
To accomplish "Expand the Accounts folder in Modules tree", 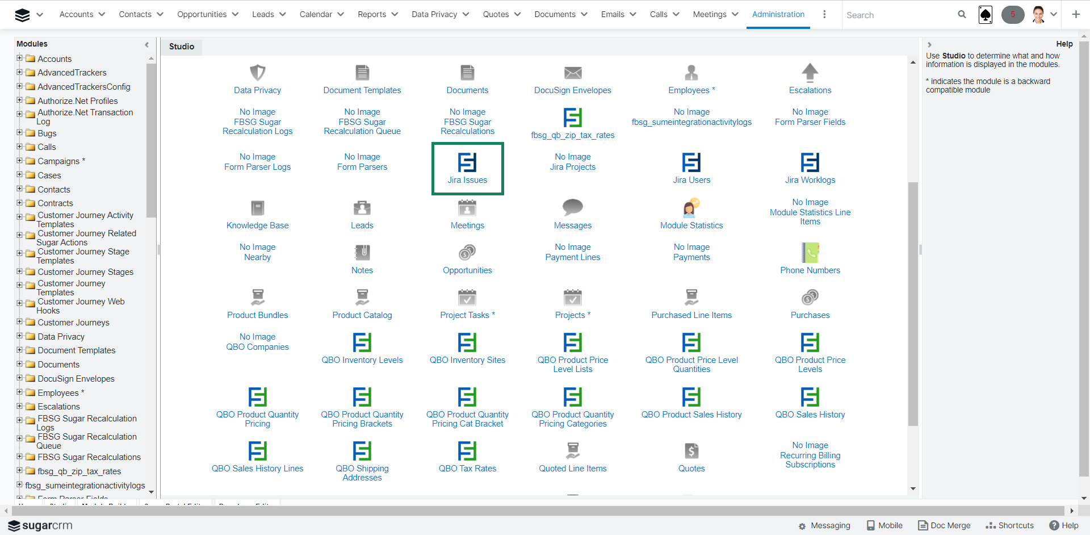I will 20,58.
